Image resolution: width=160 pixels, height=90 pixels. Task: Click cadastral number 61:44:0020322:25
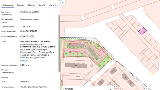tap(29, 31)
